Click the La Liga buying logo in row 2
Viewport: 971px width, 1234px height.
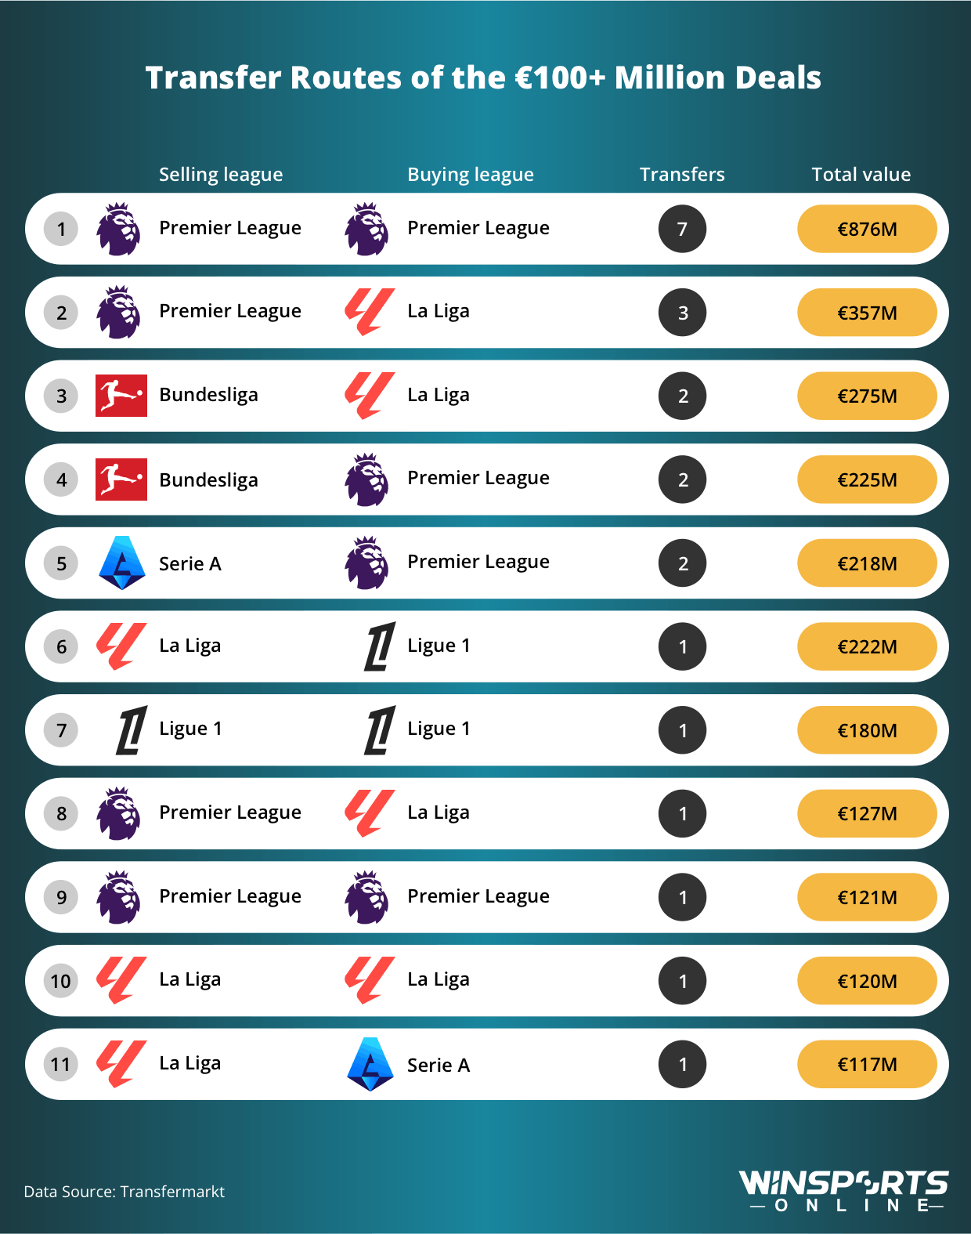(x=369, y=312)
